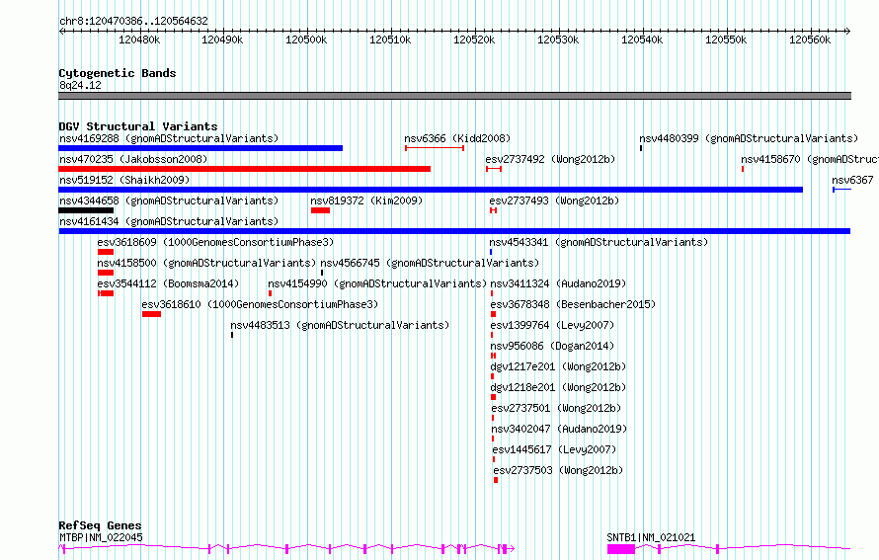879x560 pixels.
Task: Select the red nsv6366 variant interval line
Action: [x=435, y=148]
